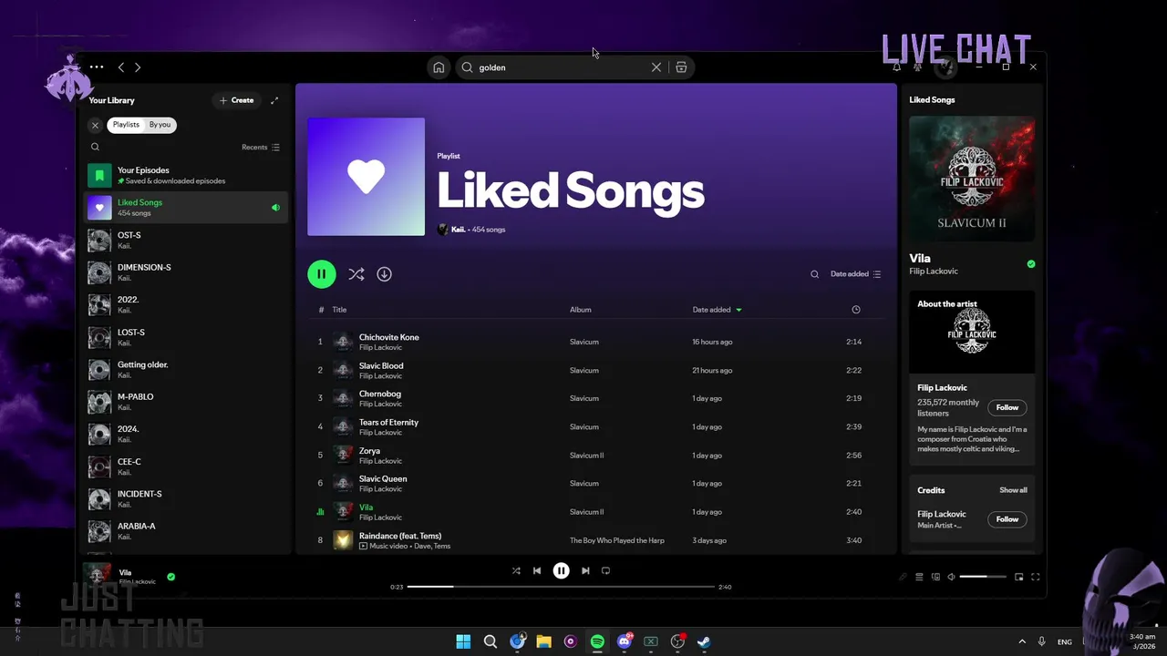Screen dimensions: 1167x656
Task: Toggle repeat in the player bar
Action: [x=605, y=570]
